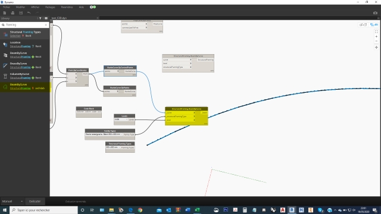Click the NurbsCurve.ByControlPoints node header
Viewport: 381px width, 214px height.
(x=120, y=67)
